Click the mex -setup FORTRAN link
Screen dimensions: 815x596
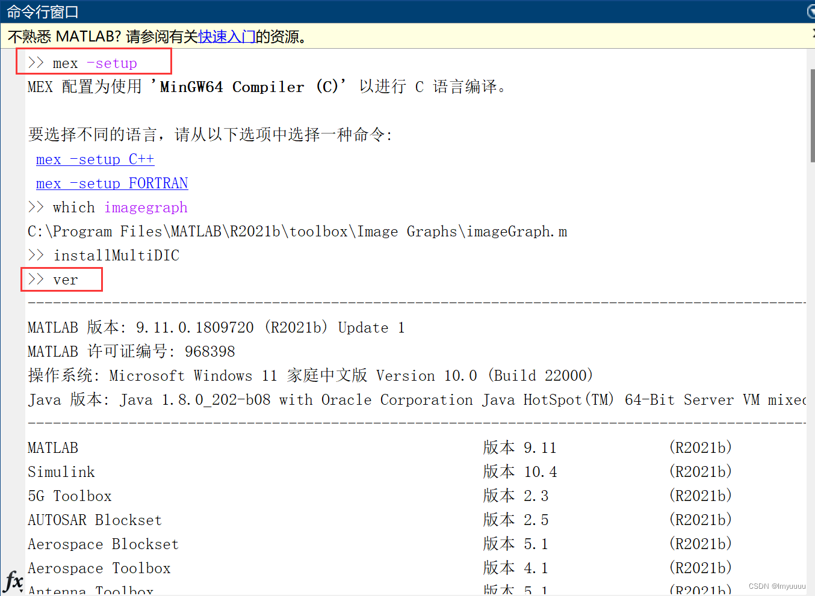click(111, 183)
